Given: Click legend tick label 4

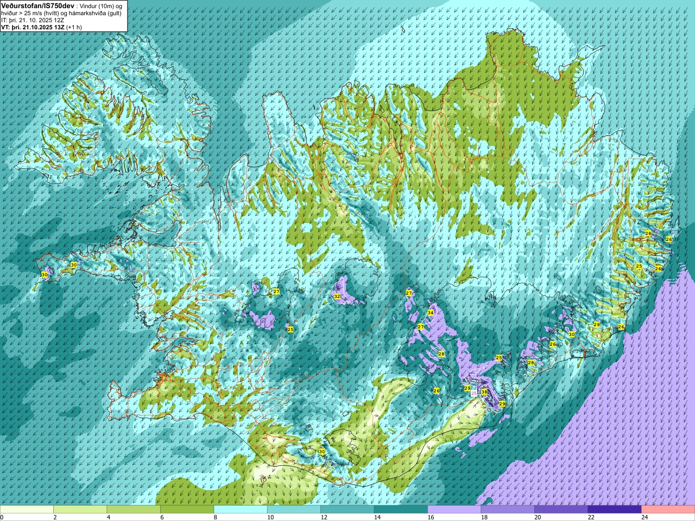Looking at the screenshot, I should (109, 517).
